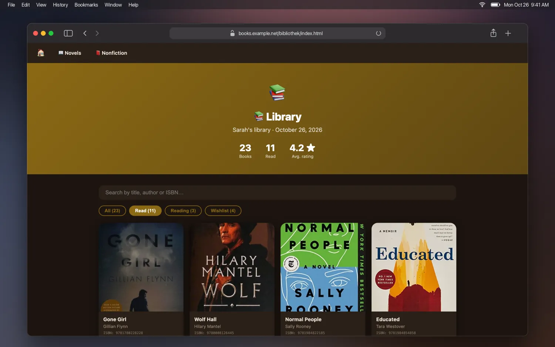Focus the search by title, author or ISBN field
This screenshot has height=347, width=555.
click(277, 193)
